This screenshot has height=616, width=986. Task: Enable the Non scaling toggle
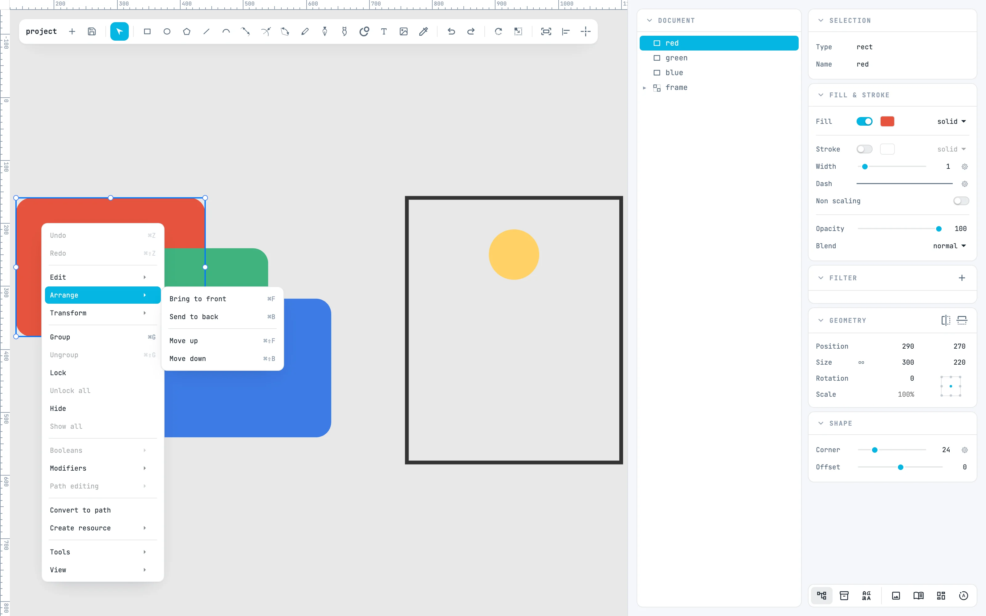point(961,201)
